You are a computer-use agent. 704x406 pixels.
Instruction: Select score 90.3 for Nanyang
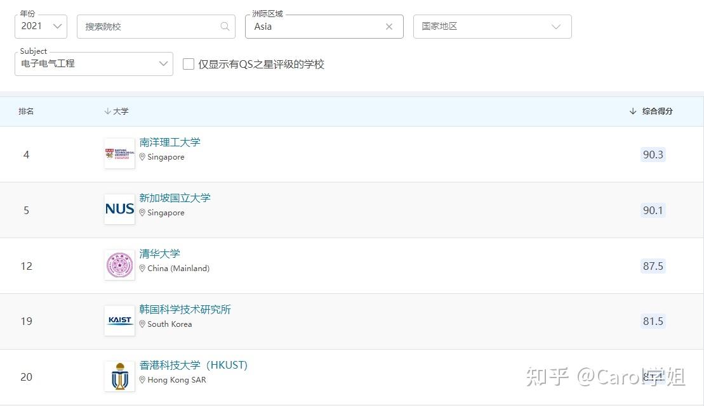pyautogui.click(x=653, y=155)
